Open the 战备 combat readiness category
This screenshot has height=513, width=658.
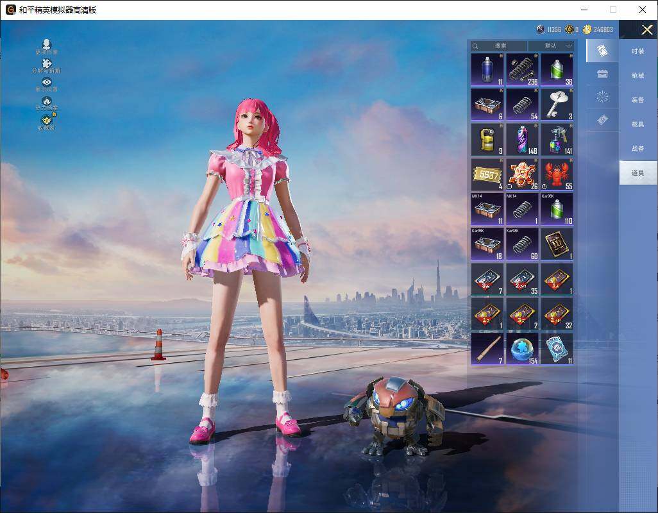coord(638,149)
